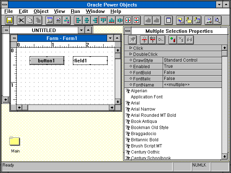Click the Copy icon in toolbar
231x173 pixels.
(x=30, y=20)
